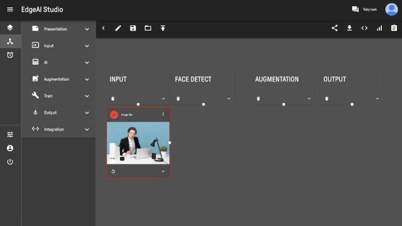Download pipeline with download icon
Image resolution: width=402 pixels, height=226 pixels.
350,28
